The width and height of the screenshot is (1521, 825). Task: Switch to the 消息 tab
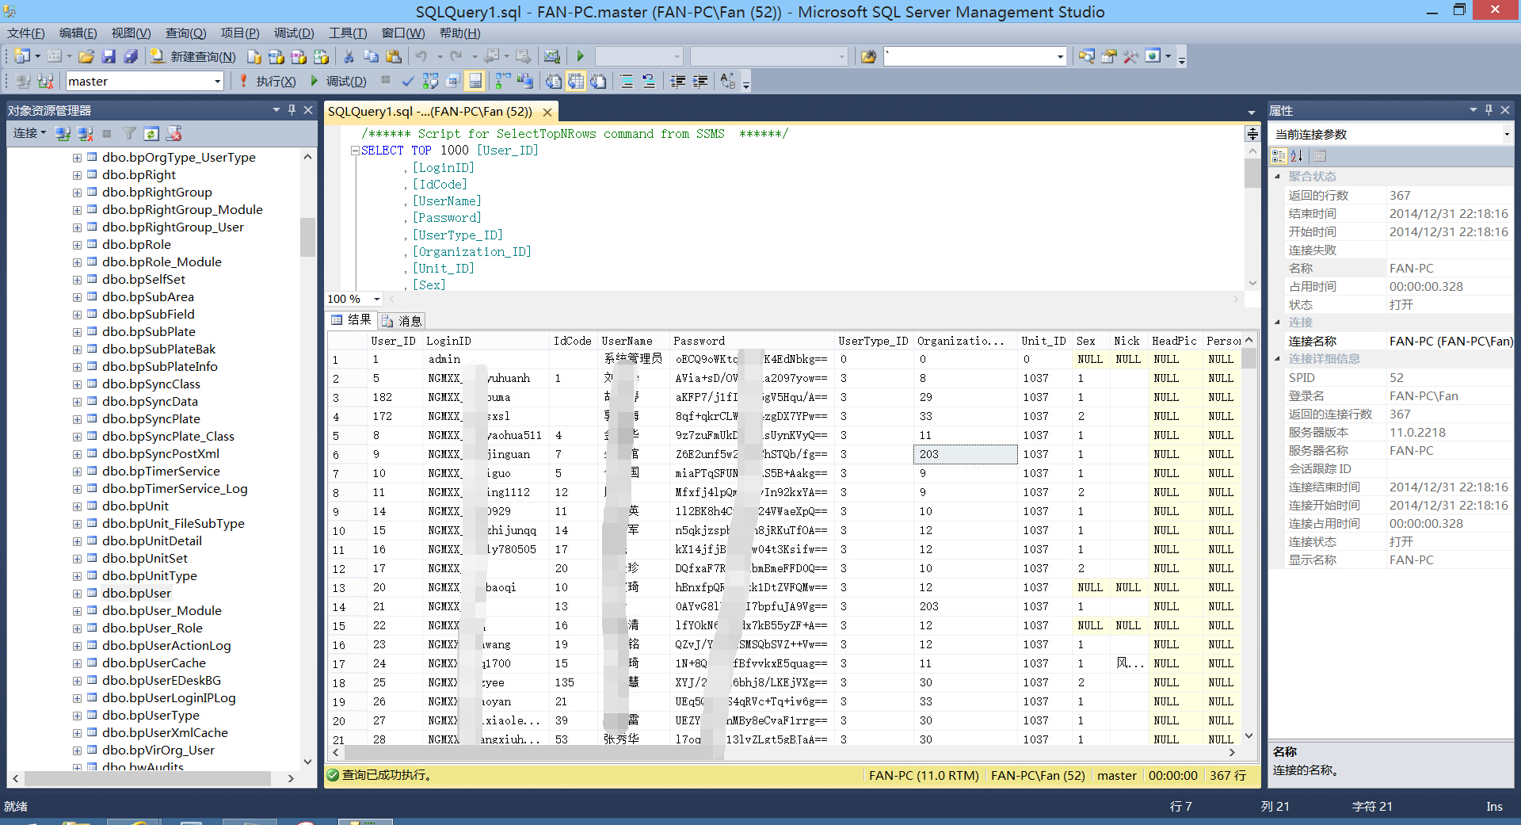click(x=402, y=320)
